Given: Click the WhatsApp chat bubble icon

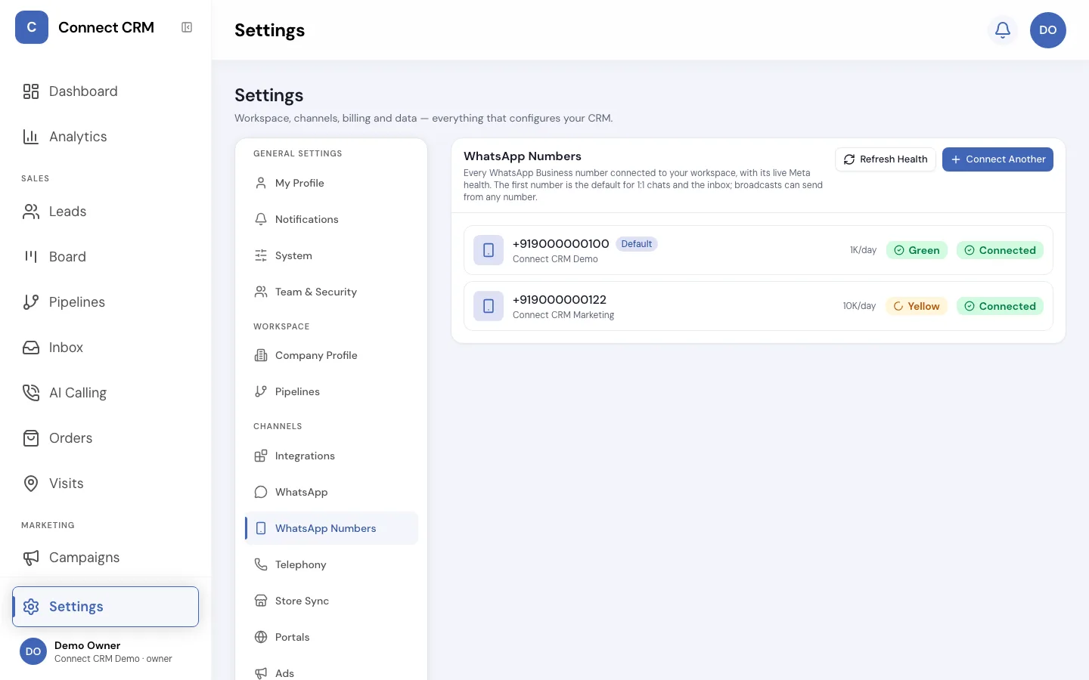Looking at the screenshot, I should click(261, 492).
